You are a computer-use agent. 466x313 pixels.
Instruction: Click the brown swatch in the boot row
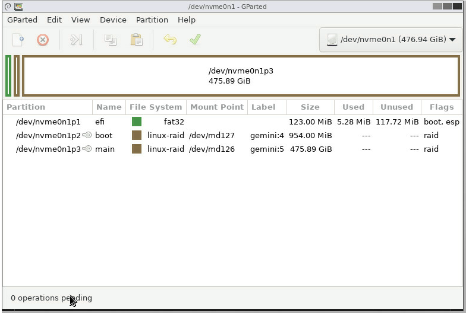[137, 135]
